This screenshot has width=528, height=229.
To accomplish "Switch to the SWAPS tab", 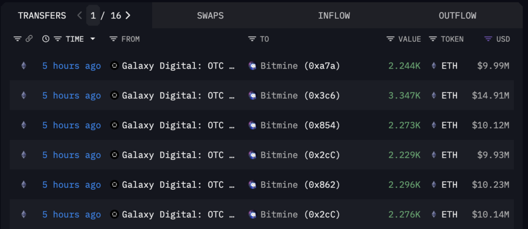I will 210,15.
